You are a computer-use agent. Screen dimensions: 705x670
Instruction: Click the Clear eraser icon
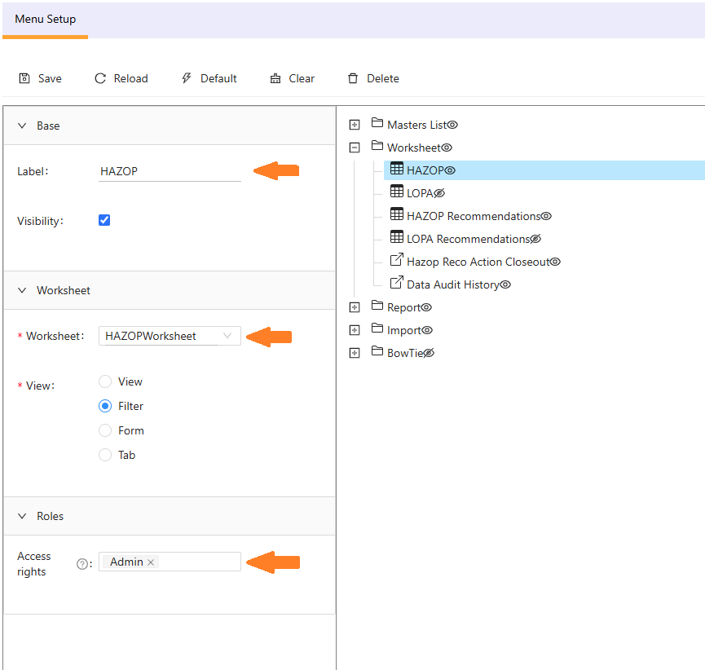coord(275,78)
